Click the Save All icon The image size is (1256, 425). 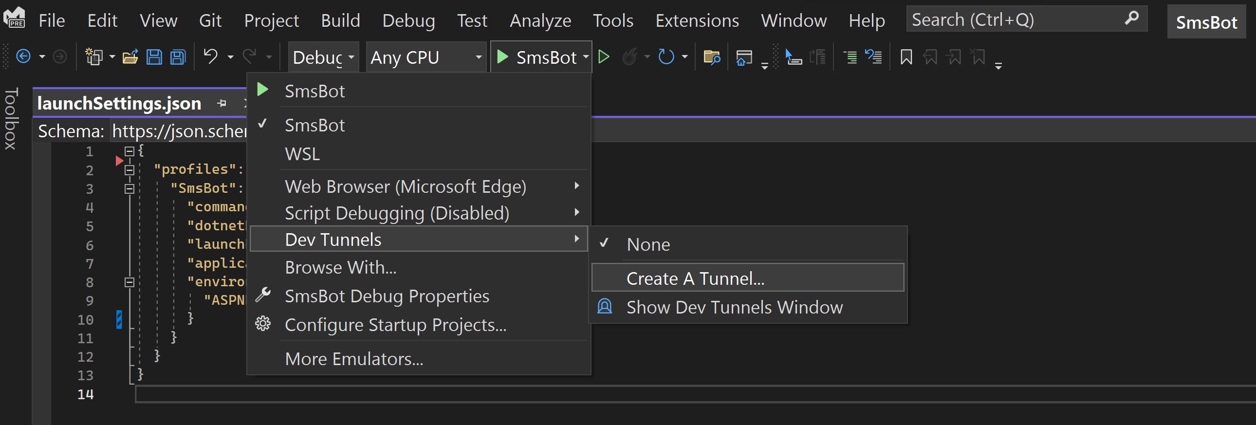178,57
